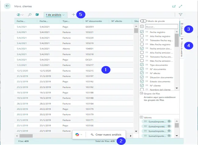Viewport: 198px width, 145px height.
Task: Uncheck Estado documento checkbox
Action: tap(142, 81)
